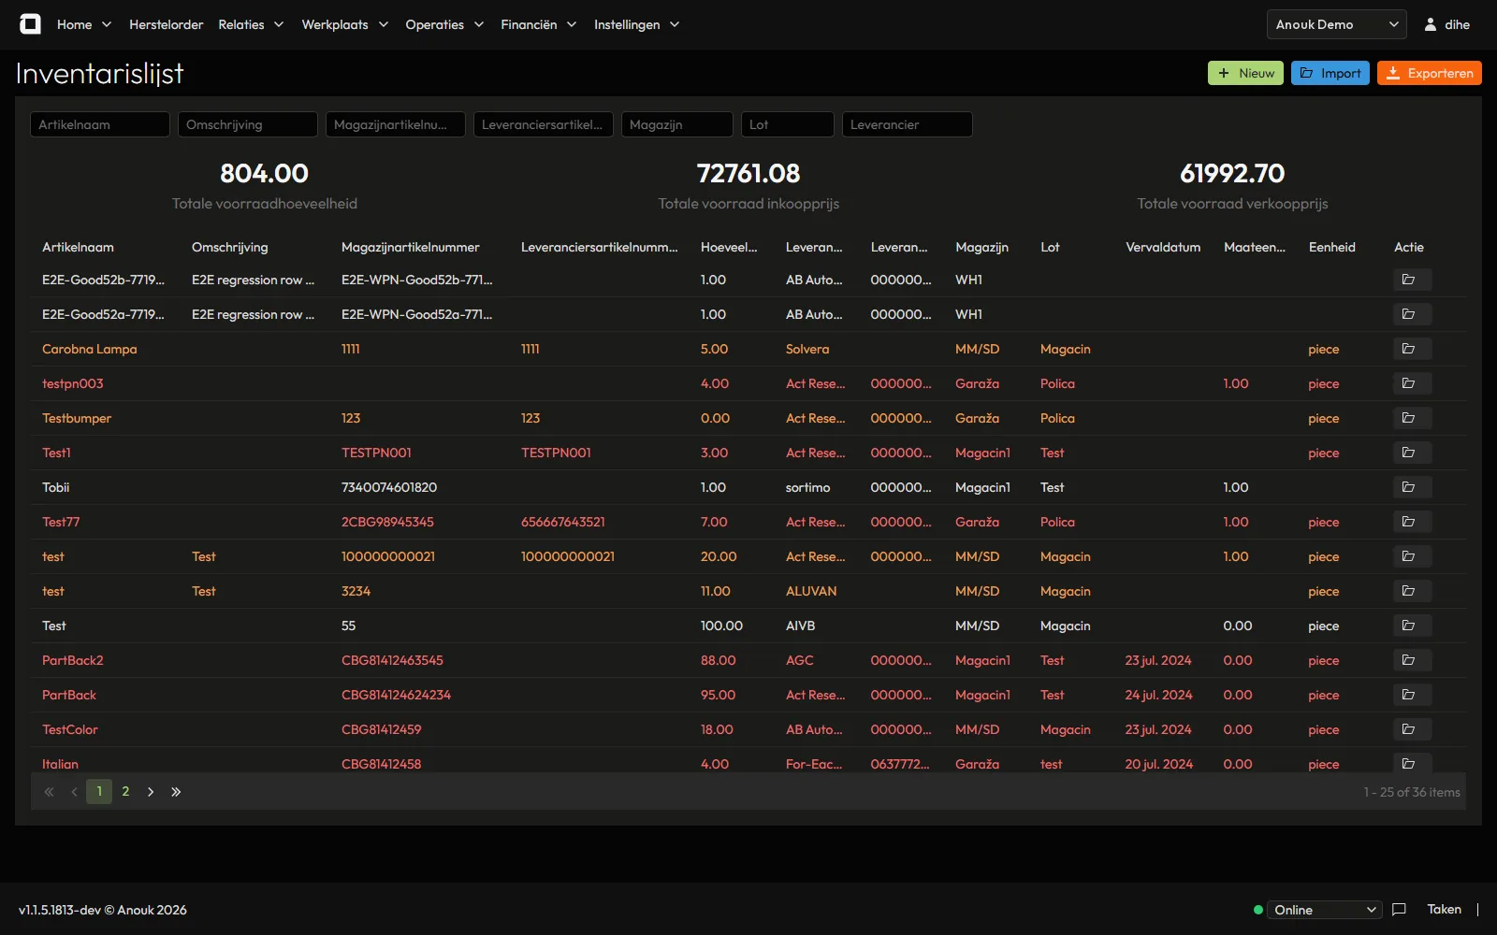Click the action icon in Testbumper row
This screenshot has height=935, width=1497.
click(x=1412, y=418)
